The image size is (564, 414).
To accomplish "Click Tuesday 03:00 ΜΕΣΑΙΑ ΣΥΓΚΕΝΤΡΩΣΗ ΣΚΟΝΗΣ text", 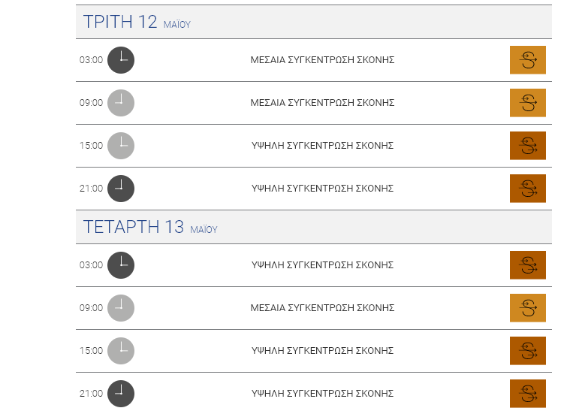I will coord(322,60).
